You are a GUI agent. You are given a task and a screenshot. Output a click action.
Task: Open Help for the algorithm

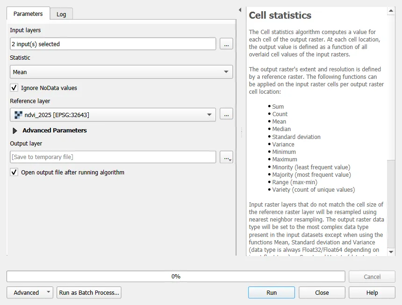(x=372, y=292)
